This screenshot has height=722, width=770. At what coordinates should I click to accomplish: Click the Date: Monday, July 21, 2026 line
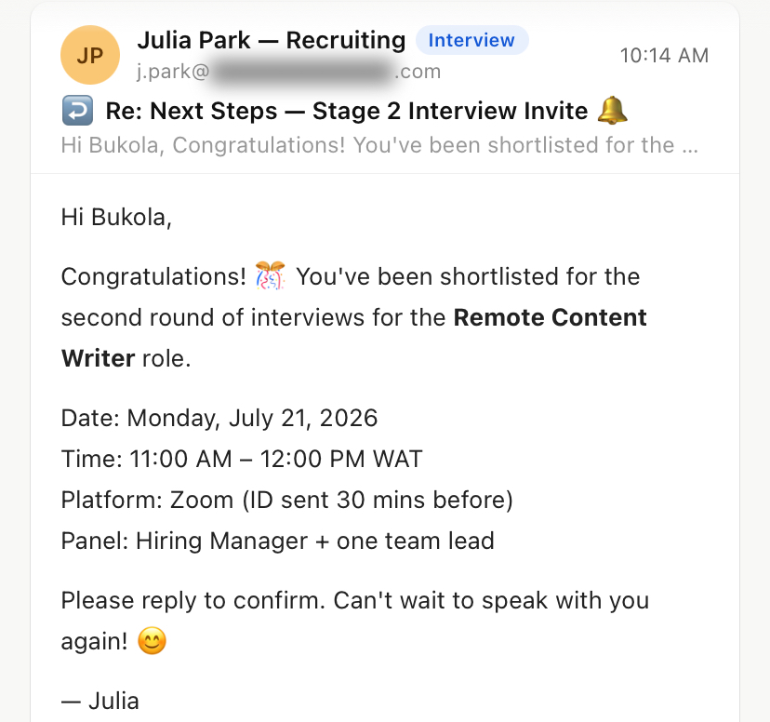pyautogui.click(x=219, y=419)
